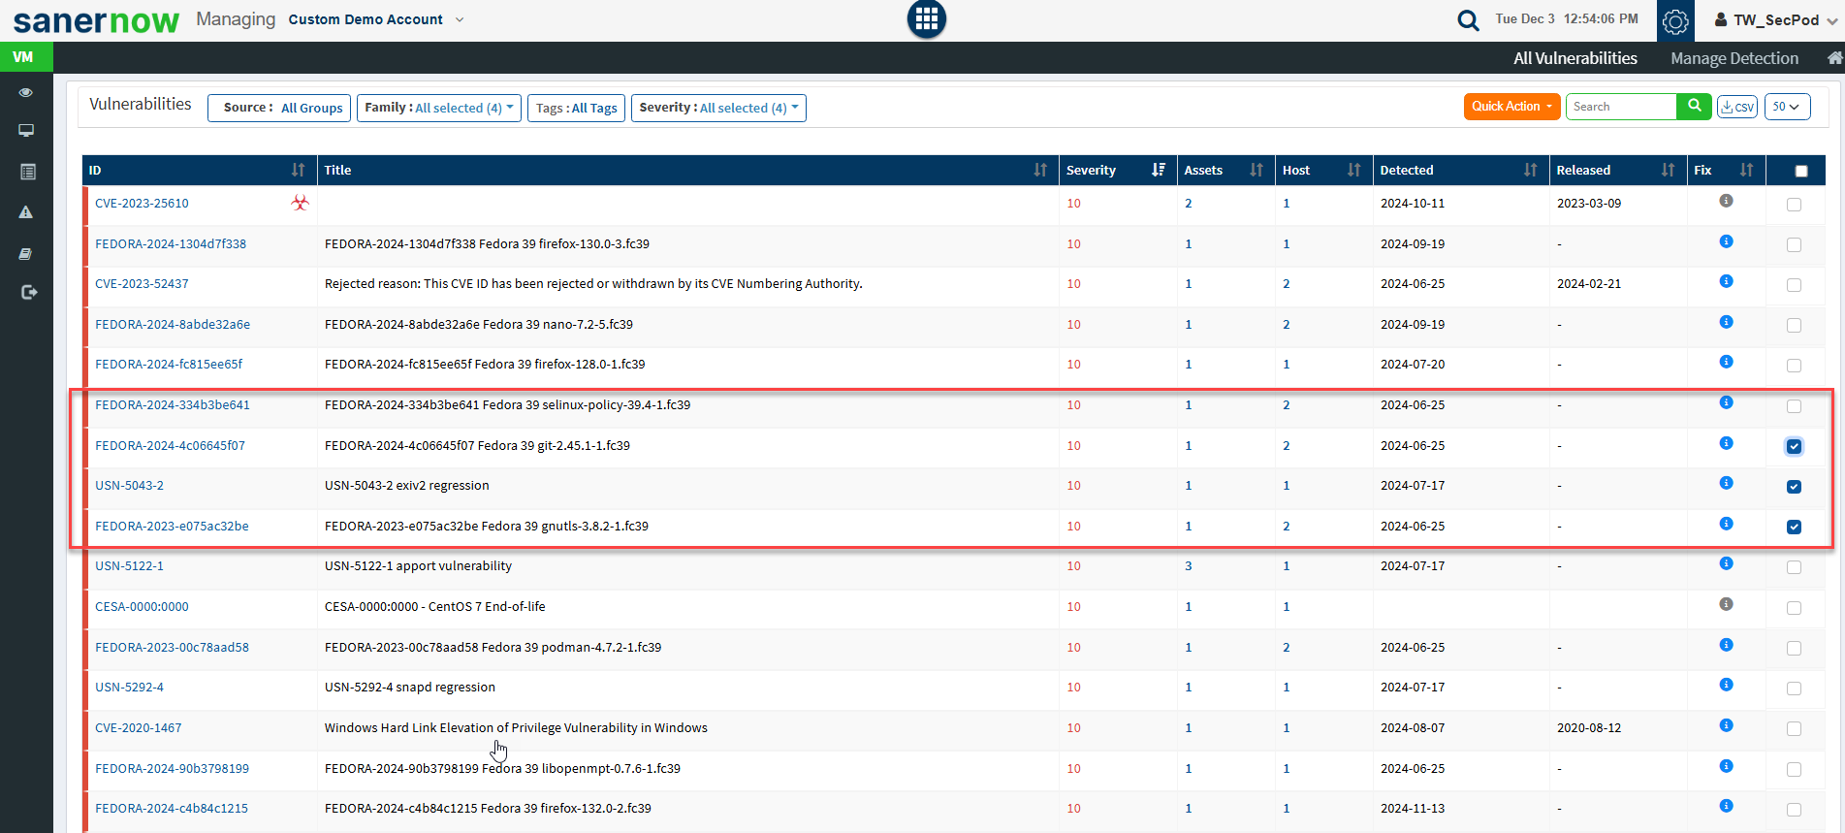Click the biohazard icon on CVE-2023-25610
This screenshot has width=1845, height=833.
(301, 203)
